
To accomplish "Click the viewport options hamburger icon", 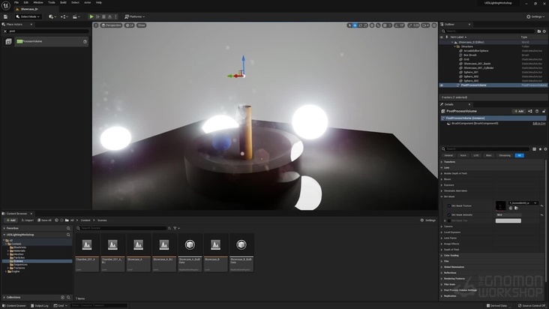I will click(96, 25).
